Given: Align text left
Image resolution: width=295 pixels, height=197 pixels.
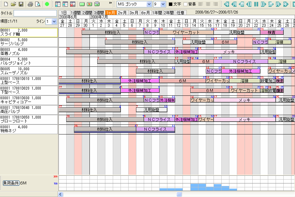Looking at the screenshot, I should (x=201, y=4).
